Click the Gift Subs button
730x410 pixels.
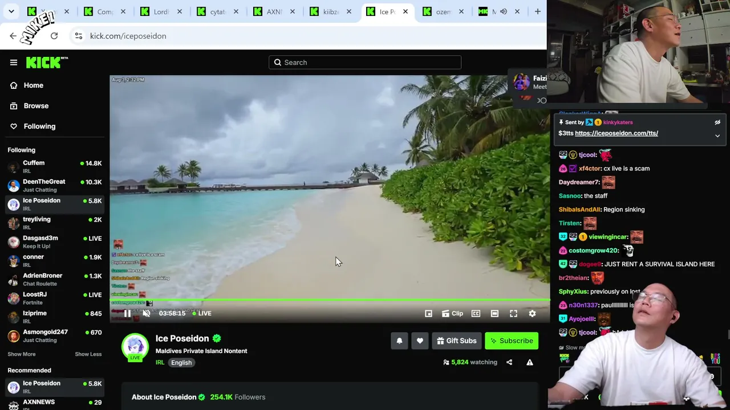[x=456, y=341]
